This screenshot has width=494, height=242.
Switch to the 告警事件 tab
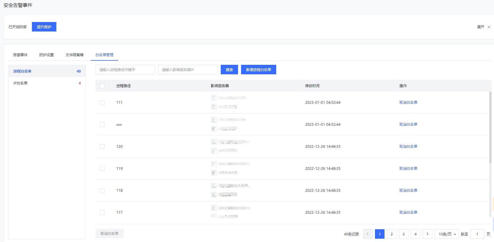[x=20, y=55]
